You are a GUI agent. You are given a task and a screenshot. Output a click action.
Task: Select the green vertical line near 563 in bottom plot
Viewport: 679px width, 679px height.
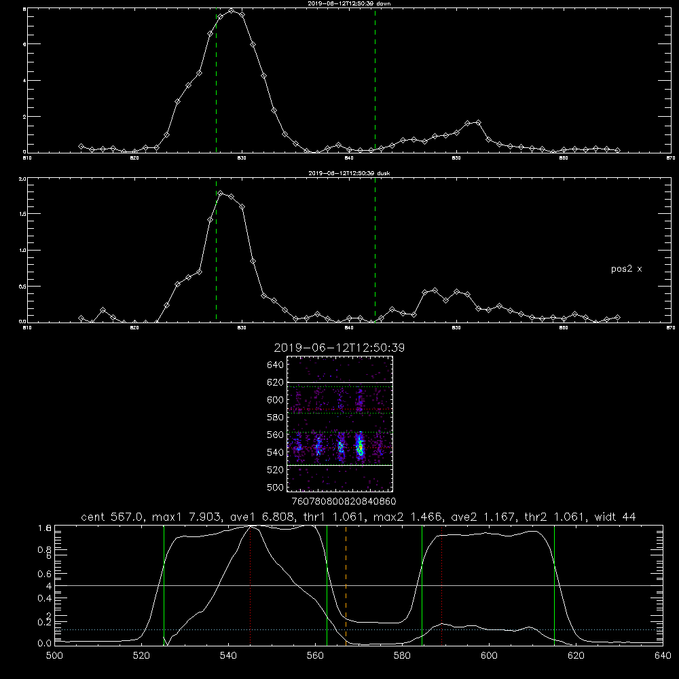coord(327,585)
